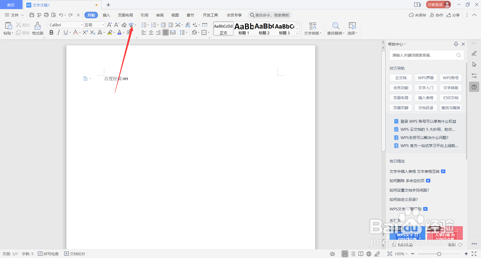Click the font color red A swatch
Image resolution: width=481 pixels, height=258 pixels.
(x=119, y=32)
